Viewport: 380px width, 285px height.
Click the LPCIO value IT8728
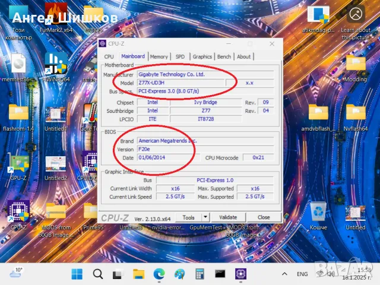click(x=205, y=119)
